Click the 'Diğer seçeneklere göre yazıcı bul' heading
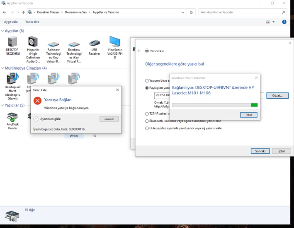Image resolution: width=294 pixels, height=228 pixels. click(x=175, y=64)
